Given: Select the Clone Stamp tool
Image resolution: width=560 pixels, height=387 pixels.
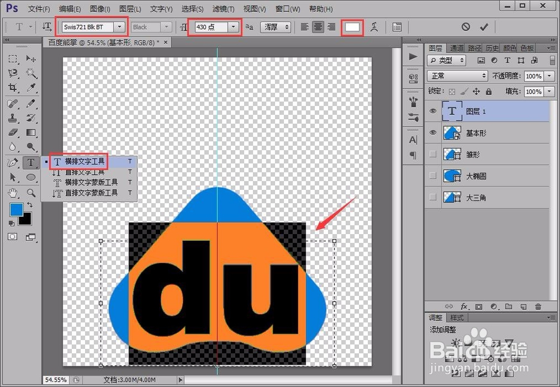Looking at the screenshot, I should tap(13, 118).
